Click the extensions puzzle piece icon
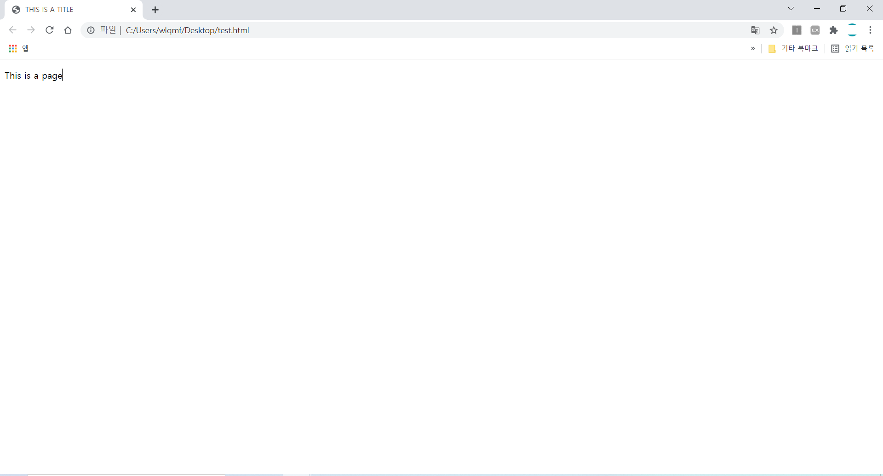The height and width of the screenshot is (476, 883). [x=834, y=30]
